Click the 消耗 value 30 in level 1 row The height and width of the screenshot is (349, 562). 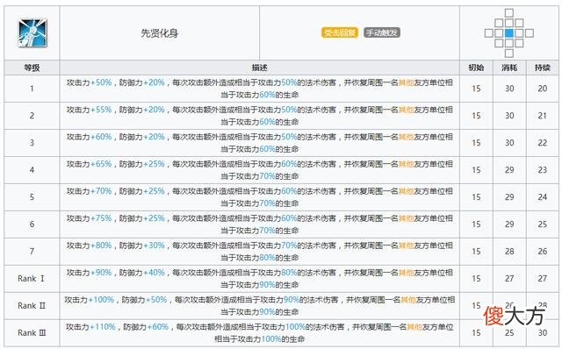[509, 89]
